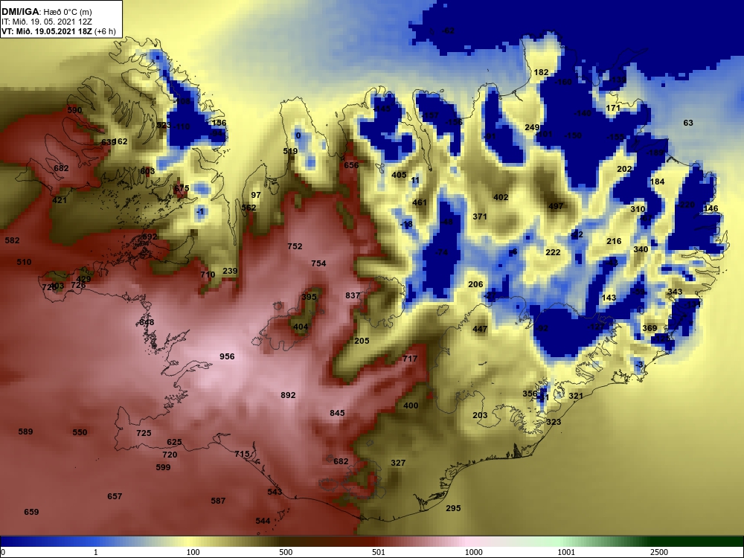Select the 550 height label
Image resolution: width=744 pixels, height=558 pixels.
tap(80, 432)
